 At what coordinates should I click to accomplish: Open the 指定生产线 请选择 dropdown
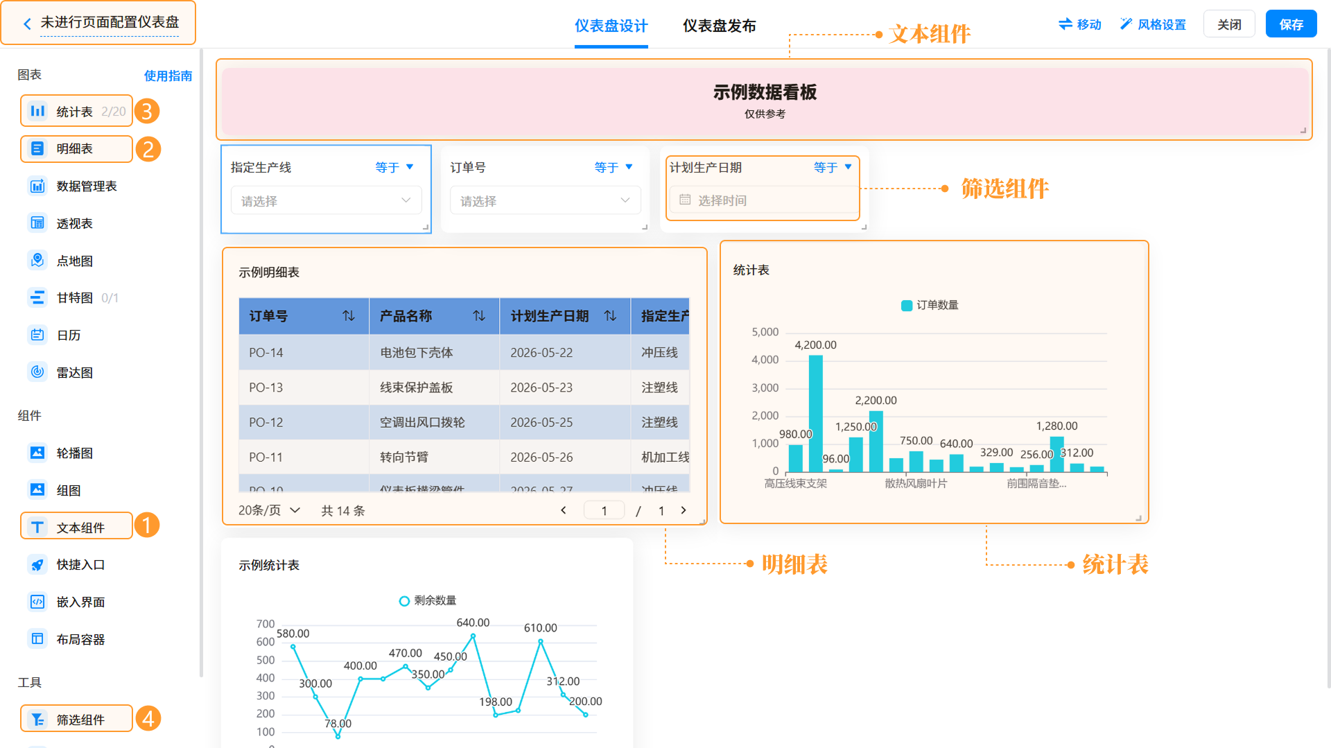(x=326, y=200)
